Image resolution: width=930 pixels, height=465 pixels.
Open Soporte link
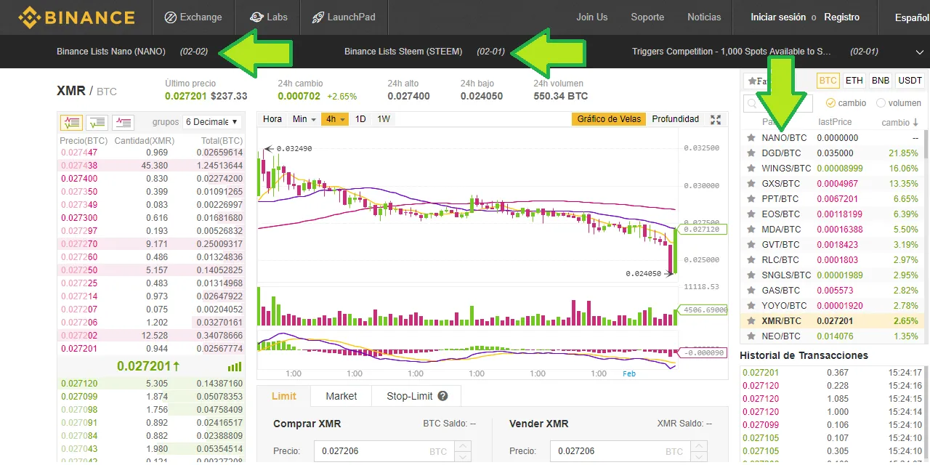point(647,17)
